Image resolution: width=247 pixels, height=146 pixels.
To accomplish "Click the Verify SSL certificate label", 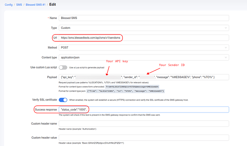I will pos(40,100).
